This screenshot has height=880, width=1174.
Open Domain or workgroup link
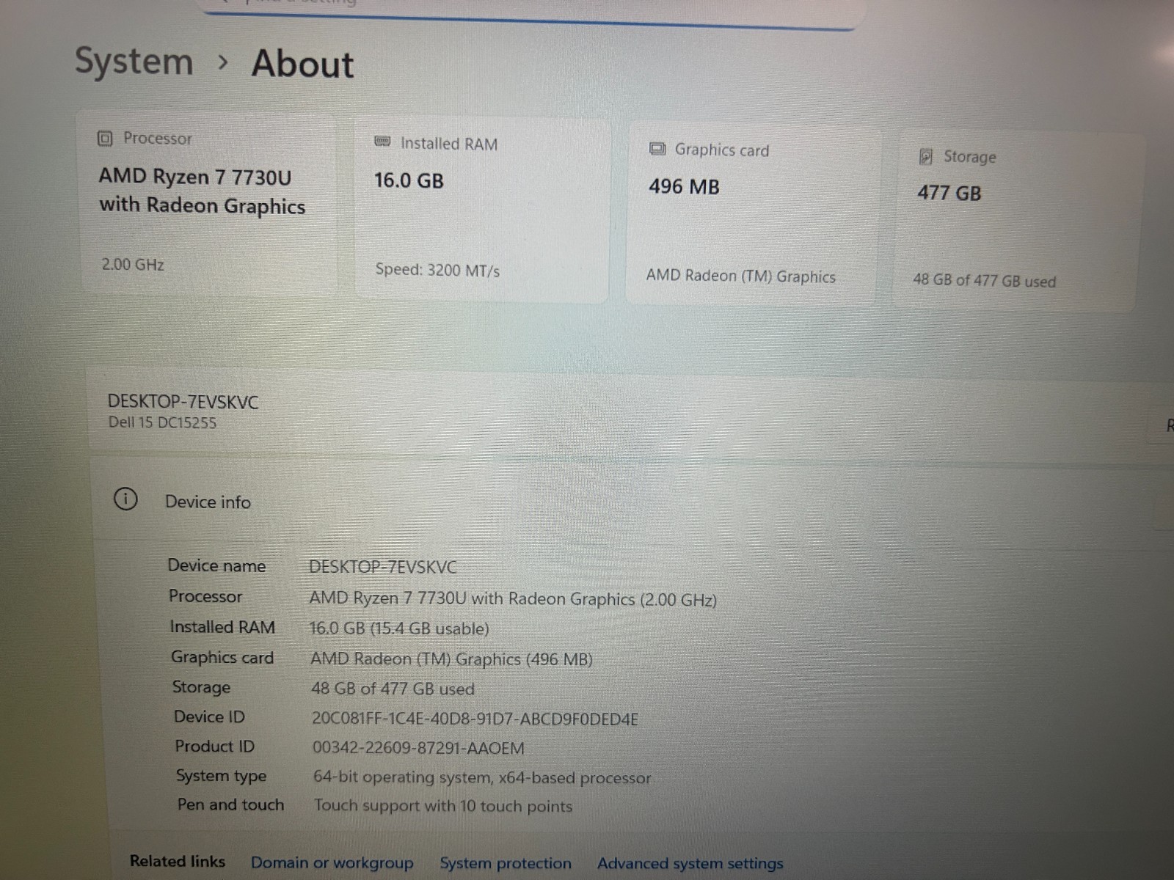[332, 862]
